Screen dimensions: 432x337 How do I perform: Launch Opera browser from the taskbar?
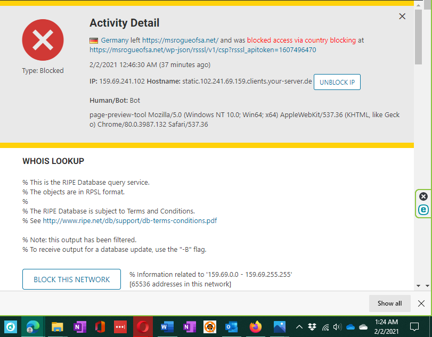pyautogui.click(x=143, y=327)
